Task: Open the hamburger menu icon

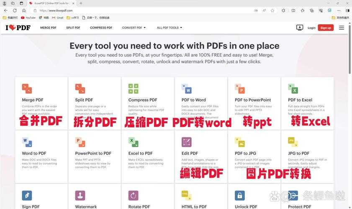Action: point(342,28)
